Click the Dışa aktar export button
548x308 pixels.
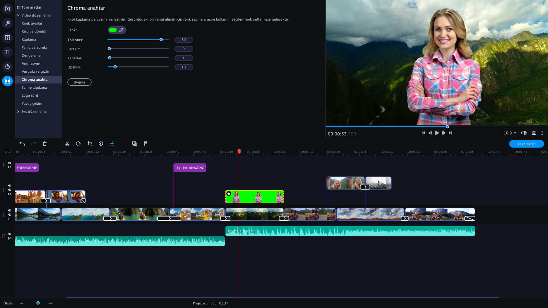coord(526,144)
